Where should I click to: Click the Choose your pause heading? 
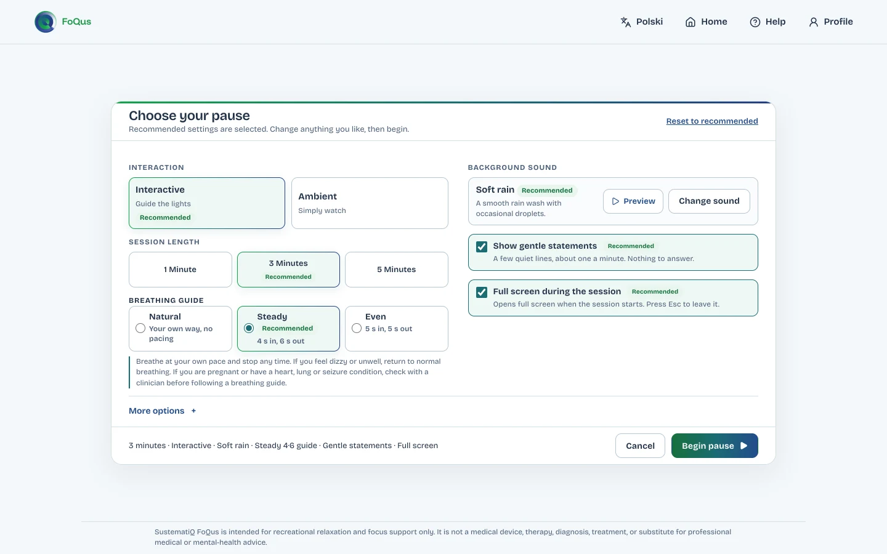pyautogui.click(x=189, y=116)
